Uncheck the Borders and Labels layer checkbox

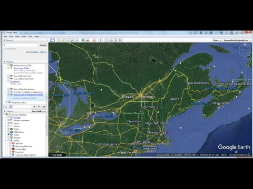pos(8,120)
